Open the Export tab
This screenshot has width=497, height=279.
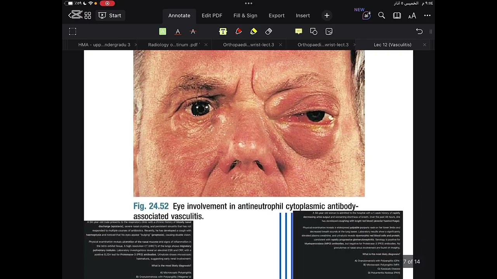[276, 15]
